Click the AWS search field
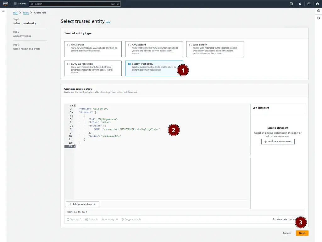This screenshot has height=242, width=322. pos(75,4)
